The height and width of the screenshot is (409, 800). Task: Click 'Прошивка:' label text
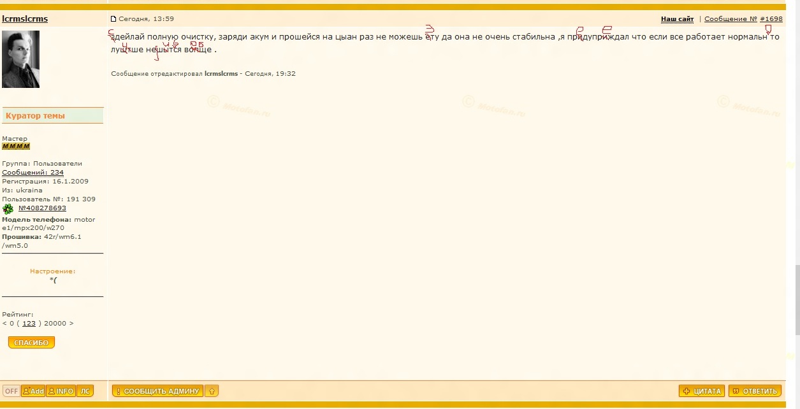tap(22, 237)
